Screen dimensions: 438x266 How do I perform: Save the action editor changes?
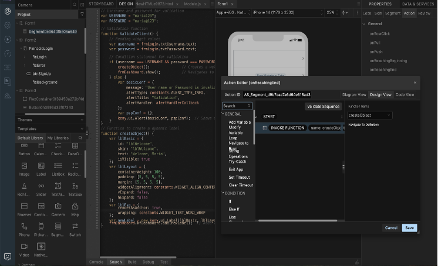click(409, 227)
